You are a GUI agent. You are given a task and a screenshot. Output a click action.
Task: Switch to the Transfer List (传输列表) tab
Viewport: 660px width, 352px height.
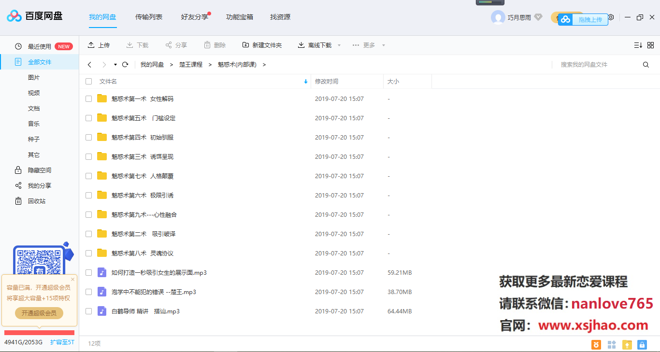(x=149, y=17)
